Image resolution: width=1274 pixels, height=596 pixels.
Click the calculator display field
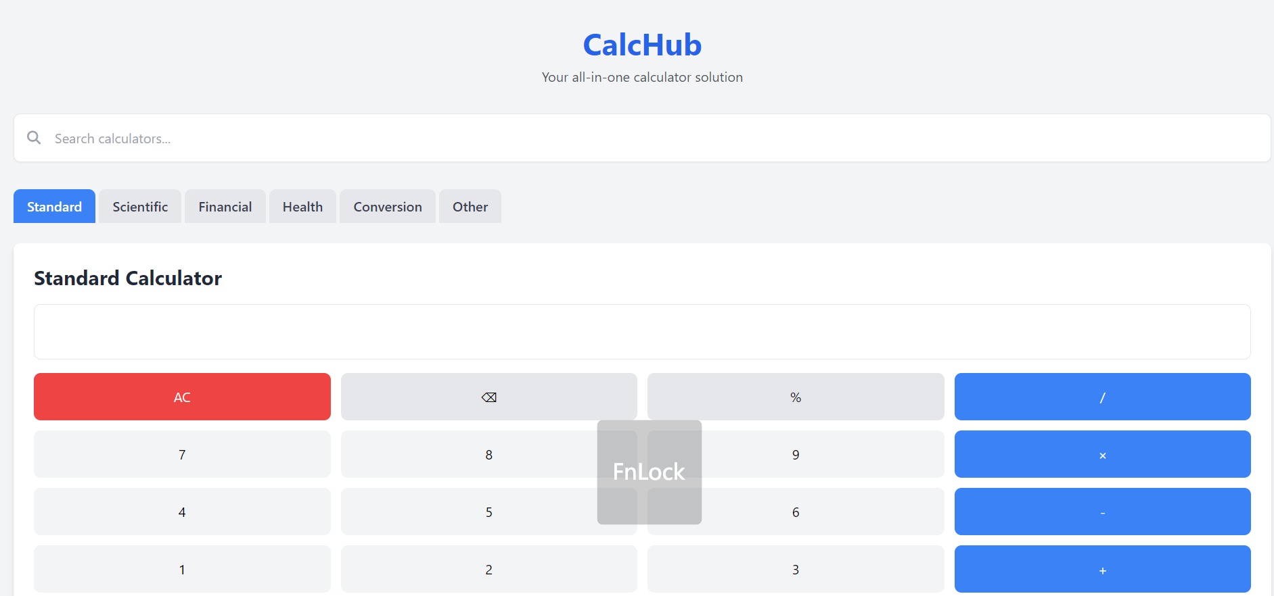click(641, 332)
